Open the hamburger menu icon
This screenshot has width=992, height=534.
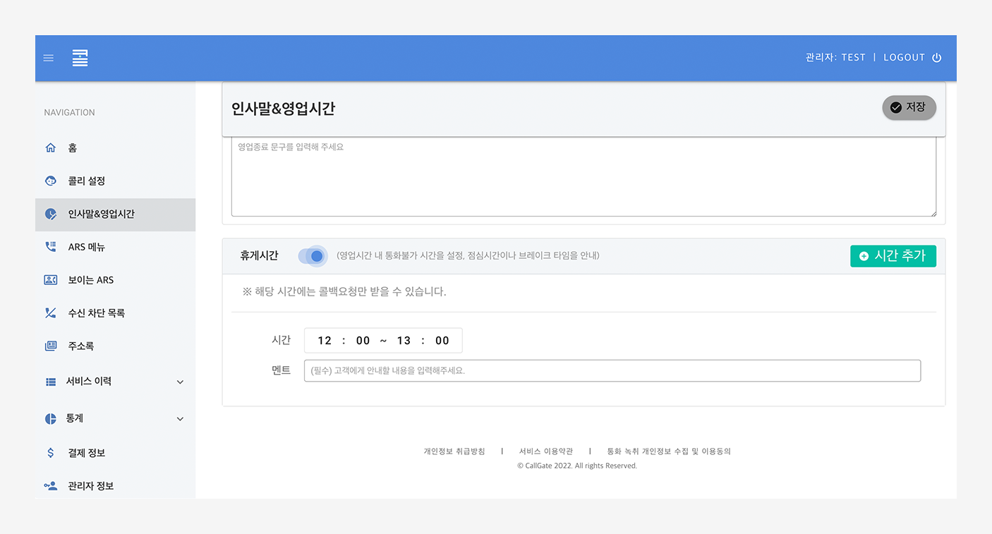click(x=49, y=58)
